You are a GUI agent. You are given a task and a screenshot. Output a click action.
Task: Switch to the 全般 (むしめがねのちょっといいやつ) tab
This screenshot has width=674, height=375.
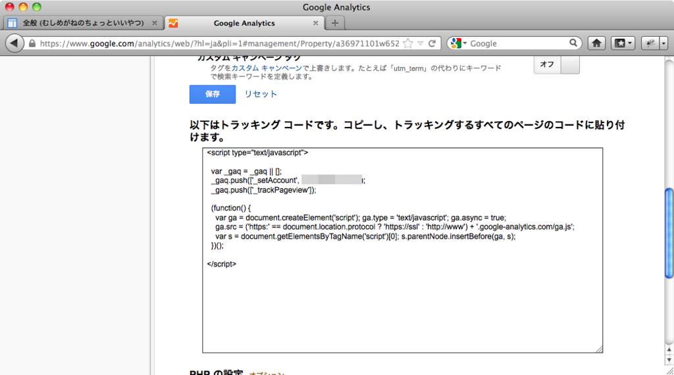coord(84,23)
